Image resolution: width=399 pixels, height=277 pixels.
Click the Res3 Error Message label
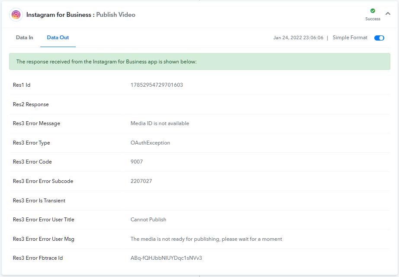pos(36,123)
